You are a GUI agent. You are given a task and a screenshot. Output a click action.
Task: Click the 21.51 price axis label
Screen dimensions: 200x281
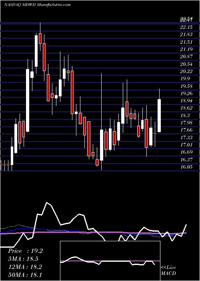(x=186, y=42)
